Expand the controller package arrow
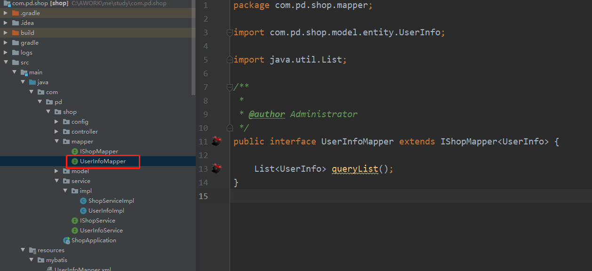Image resolution: width=592 pixels, height=271 pixels. tap(56, 132)
